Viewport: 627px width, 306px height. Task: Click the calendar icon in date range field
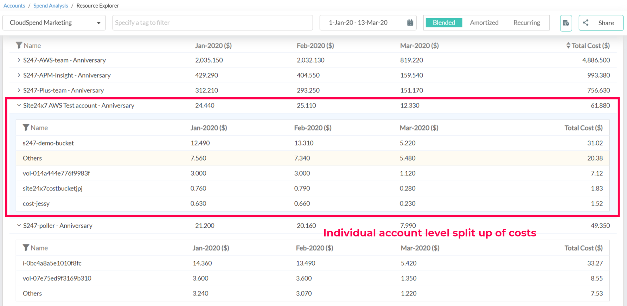[x=410, y=22]
